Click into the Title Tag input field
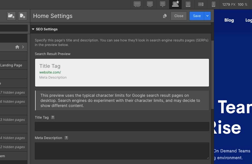The width and height of the screenshot is (252, 164). click(122, 126)
